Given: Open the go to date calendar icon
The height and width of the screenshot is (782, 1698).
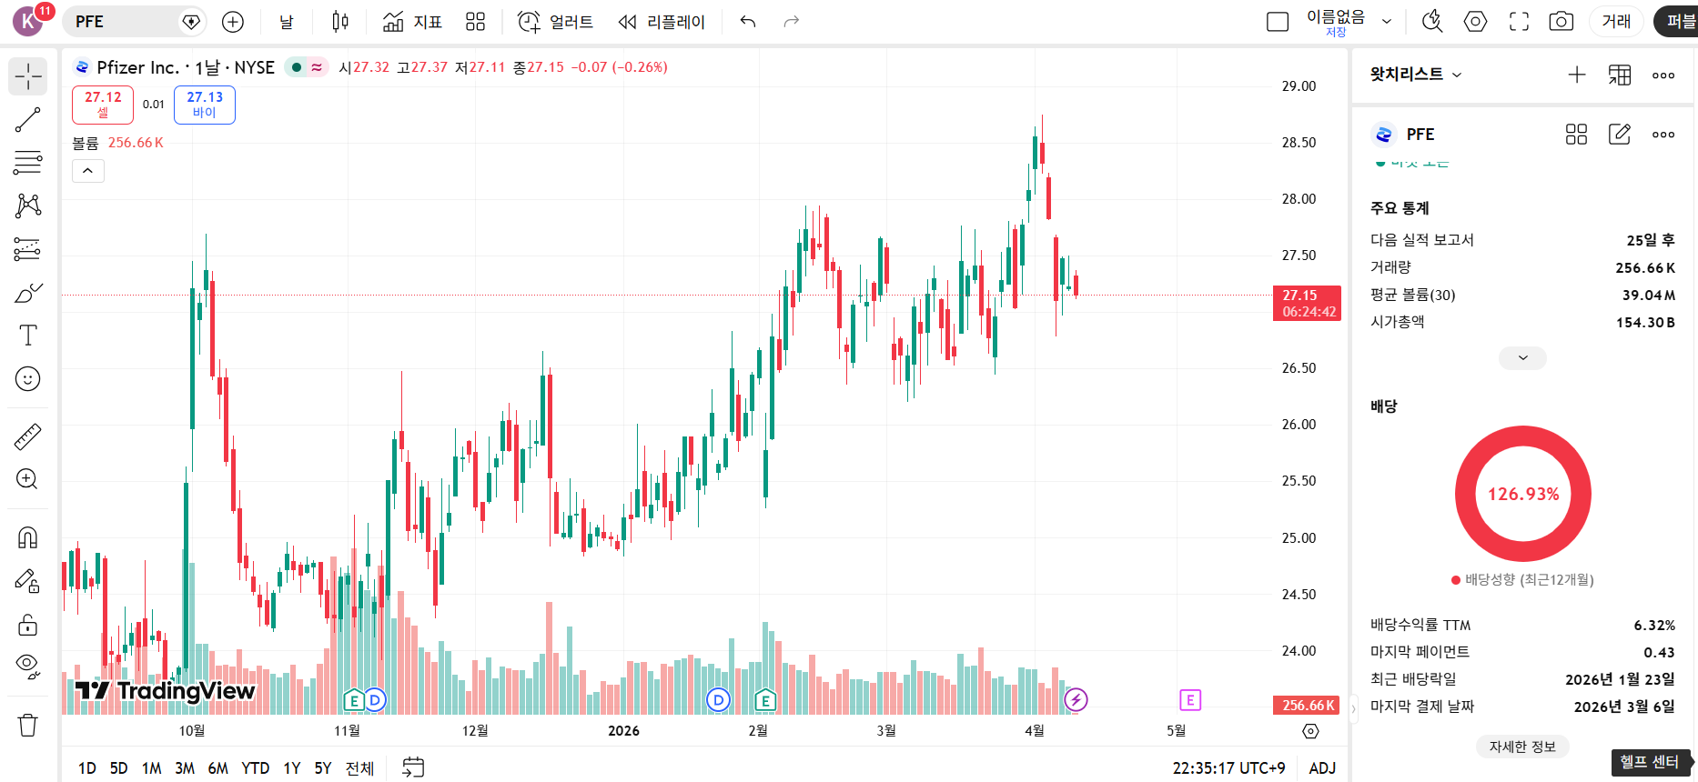Looking at the screenshot, I should point(413,767).
